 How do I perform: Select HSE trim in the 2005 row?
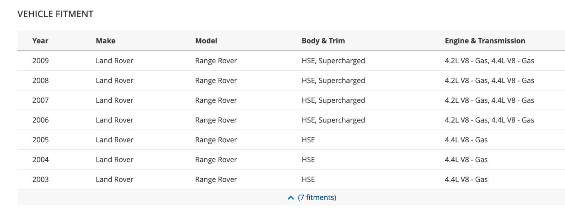(x=308, y=140)
